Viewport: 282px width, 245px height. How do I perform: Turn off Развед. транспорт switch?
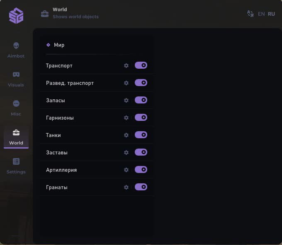141,83
